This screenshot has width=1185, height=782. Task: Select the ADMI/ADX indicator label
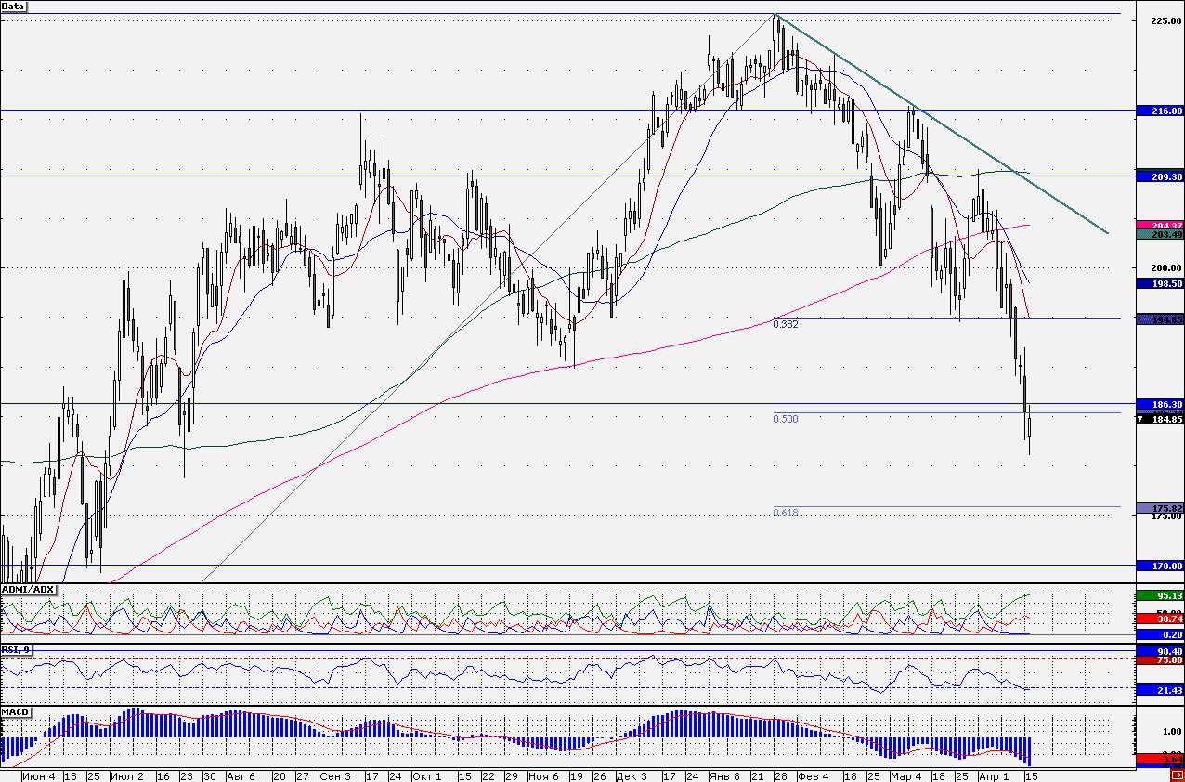click(29, 590)
